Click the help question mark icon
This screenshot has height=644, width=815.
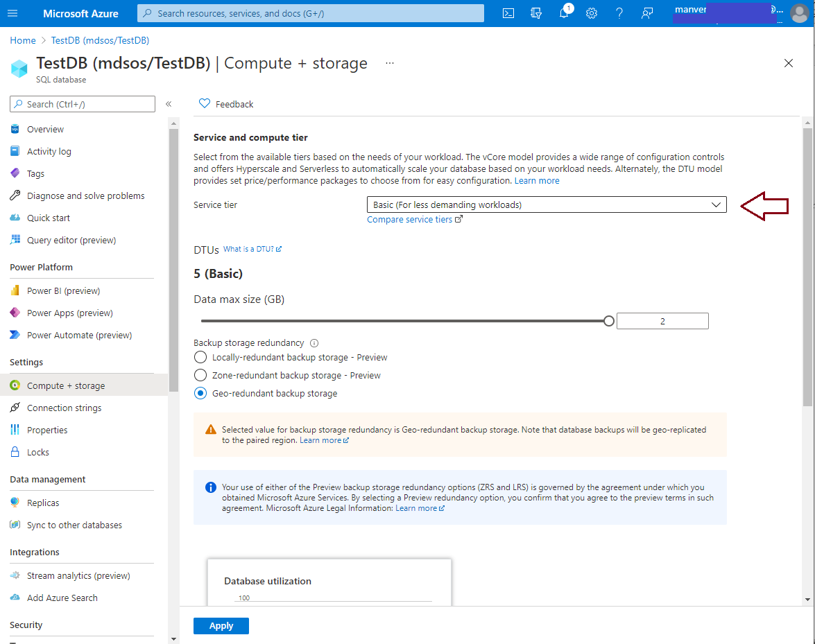pyautogui.click(x=619, y=13)
